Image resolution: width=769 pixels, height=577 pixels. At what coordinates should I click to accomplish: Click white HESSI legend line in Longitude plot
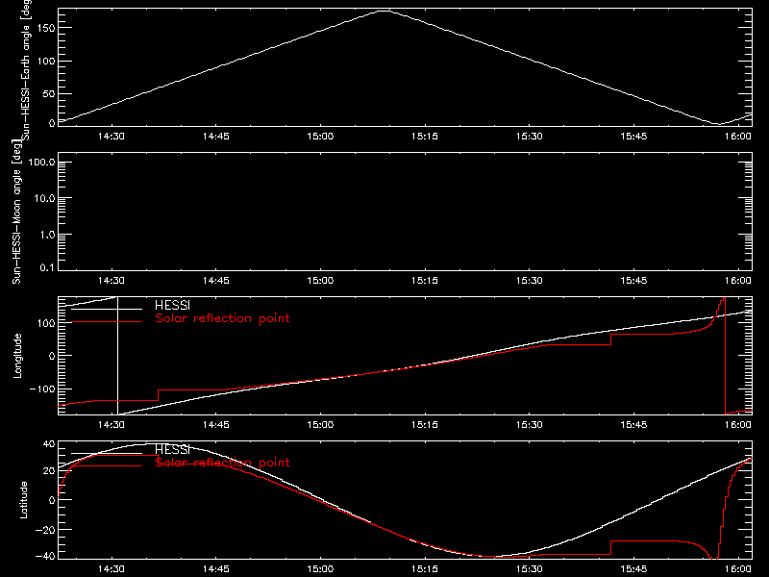click(x=107, y=309)
